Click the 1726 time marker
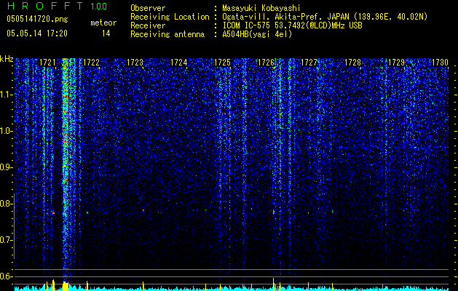Image resolution: width=458 pixels, height=291 pixels. click(266, 62)
